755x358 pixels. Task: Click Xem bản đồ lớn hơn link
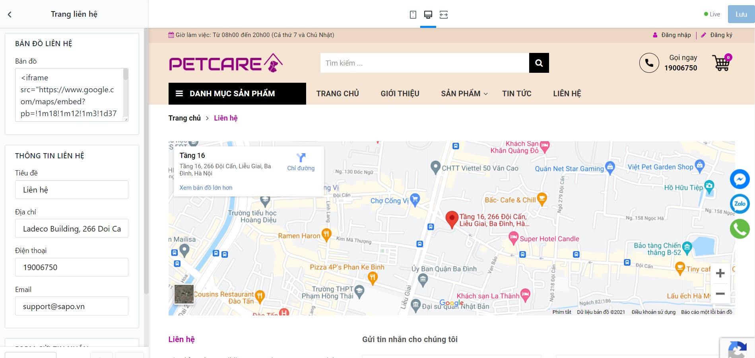pos(206,188)
